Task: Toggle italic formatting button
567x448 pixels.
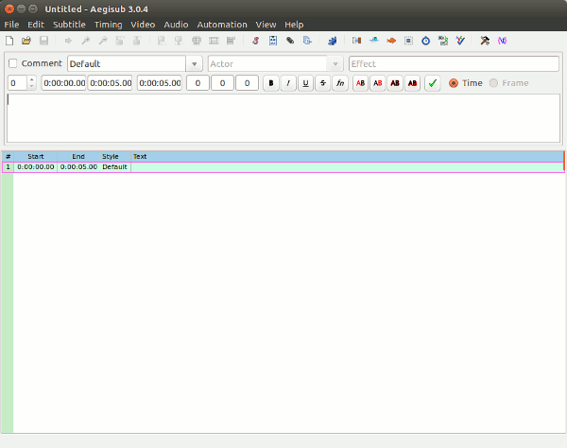Action: (288, 83)
